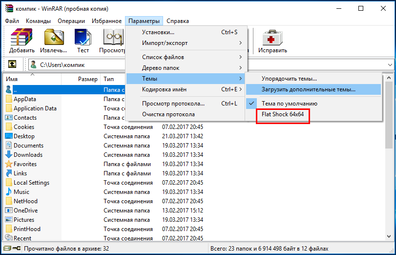The height and width of the screenshot is (255, 396).
Task: Select the Flat Shock 64x64 theme
Action: (313, 114)
